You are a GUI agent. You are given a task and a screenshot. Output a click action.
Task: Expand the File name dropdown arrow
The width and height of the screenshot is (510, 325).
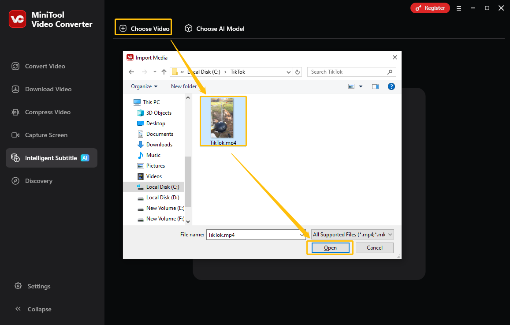coord(302,235)
